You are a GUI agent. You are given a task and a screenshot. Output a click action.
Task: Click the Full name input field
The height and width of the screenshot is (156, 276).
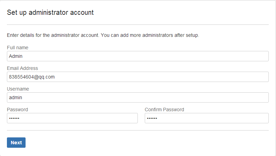point(137,56)
